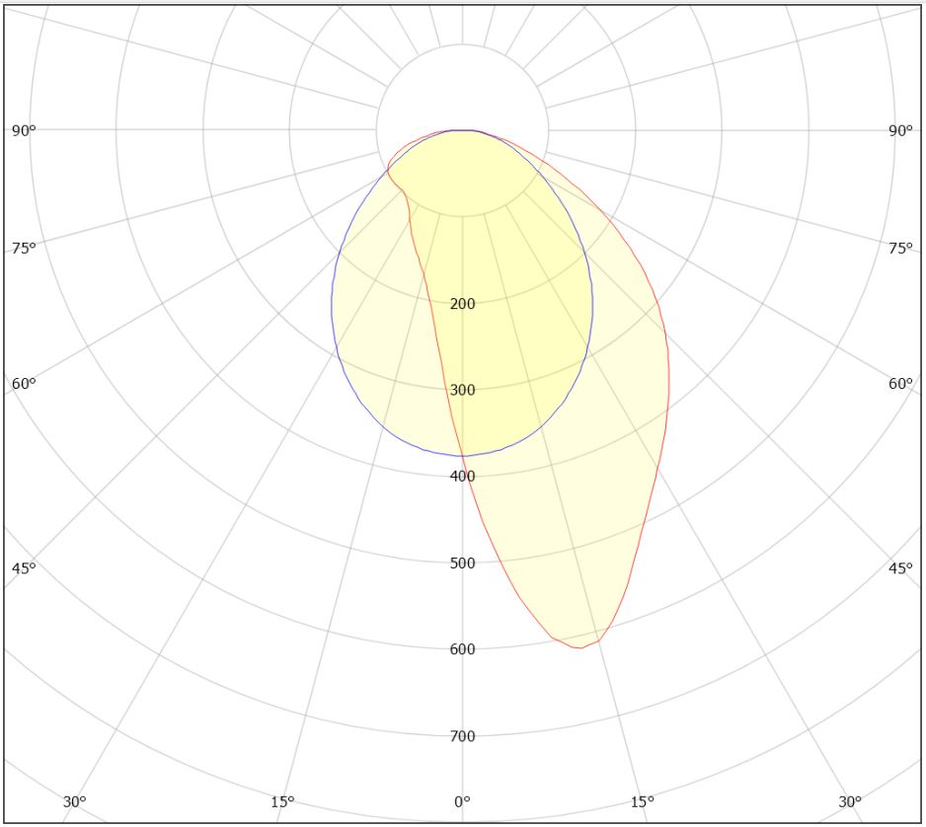Select the right 60° angle label
Image resolution: width=926 pixels, height=827 pixels.
pos(900,384)
